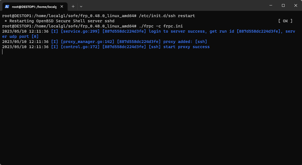
Task: Click the blinking terminal cursor
Action: 2,52
